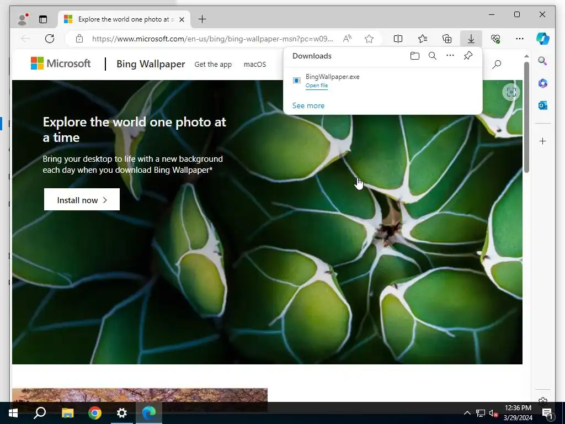
Task: Click the Microsoft Edge taskbar icon
Action: coord(149,413)
